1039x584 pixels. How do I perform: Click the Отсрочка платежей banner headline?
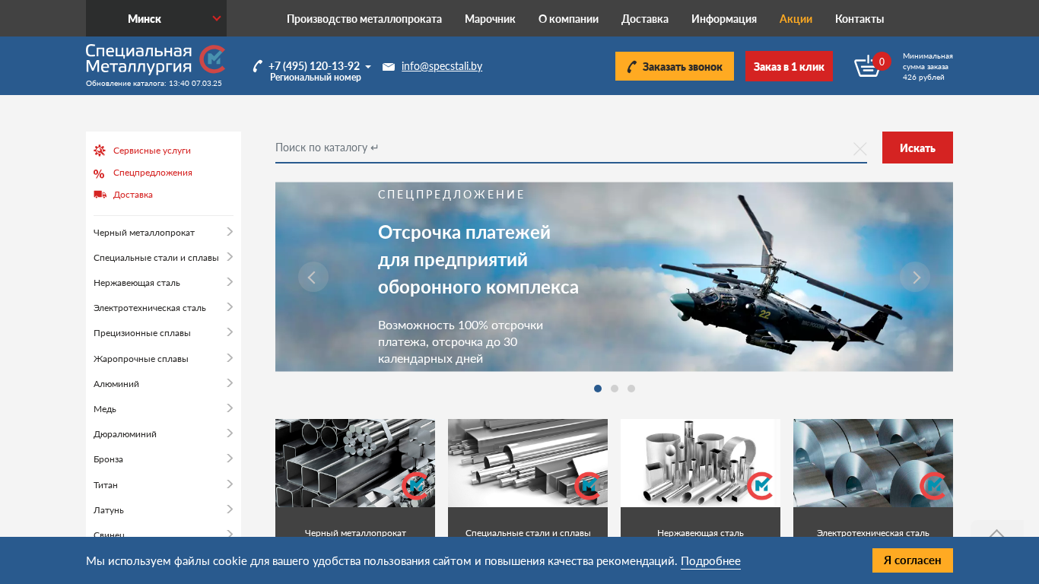(x=478, y=260)
